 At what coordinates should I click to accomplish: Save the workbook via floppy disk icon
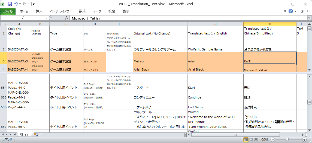click(x=10, y=4)
